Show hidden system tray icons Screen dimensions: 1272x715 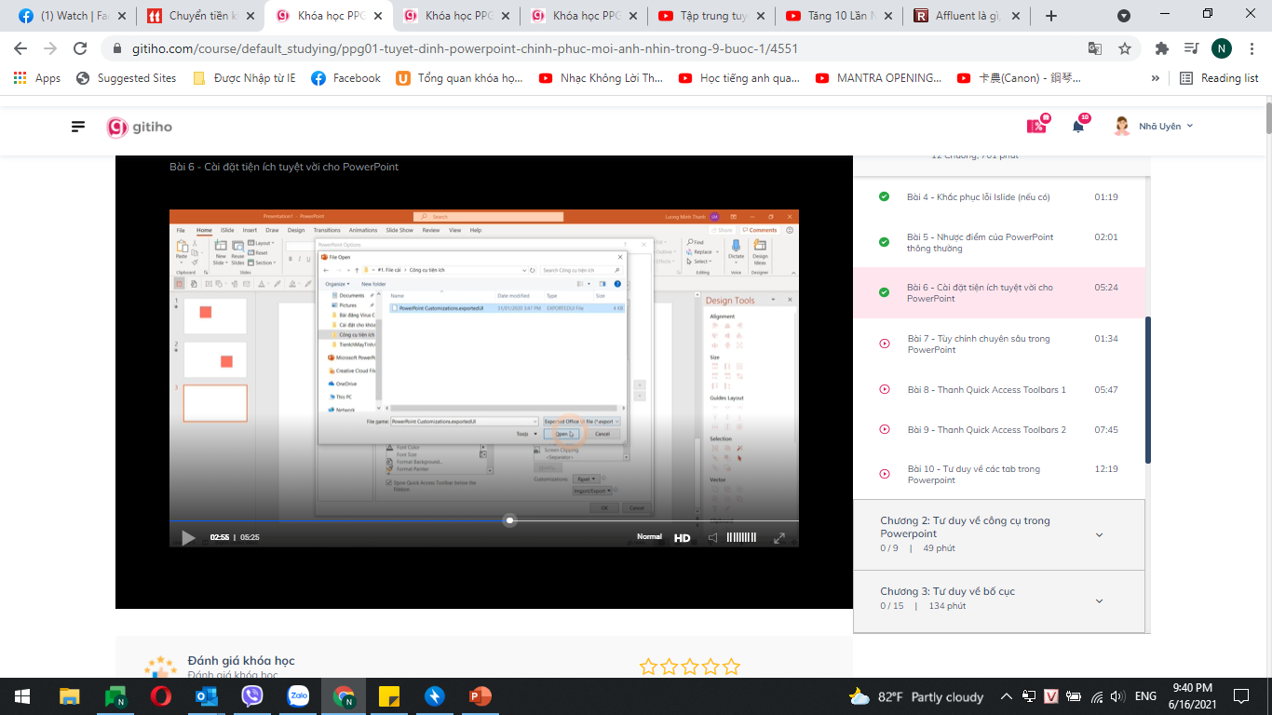pyautogui.click(x=1006, y=696)
